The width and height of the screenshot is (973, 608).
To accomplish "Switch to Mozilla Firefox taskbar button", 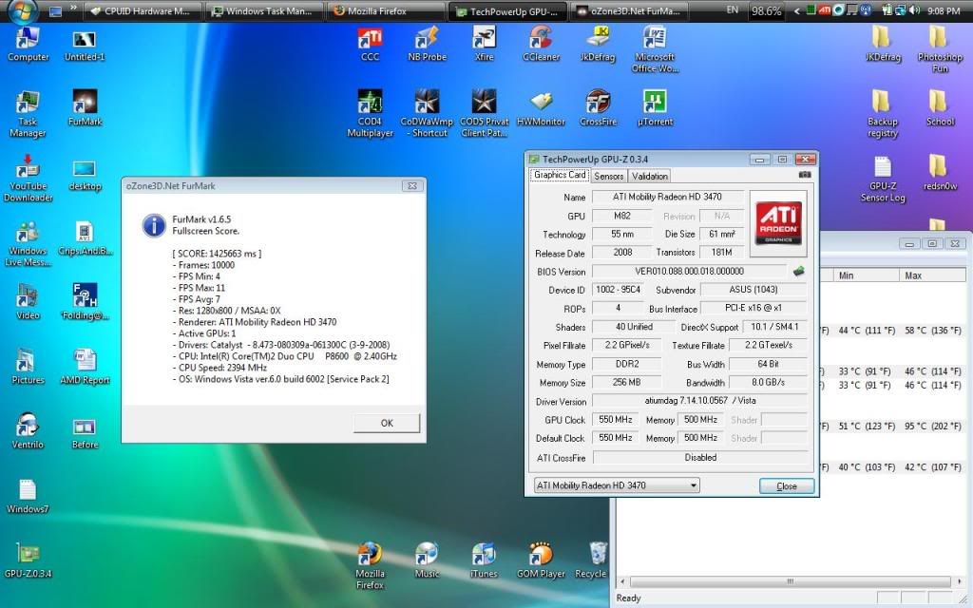I will coord(386,11).
